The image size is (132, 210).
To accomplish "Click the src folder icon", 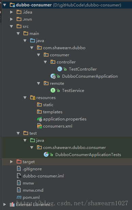I will [19, 26].
